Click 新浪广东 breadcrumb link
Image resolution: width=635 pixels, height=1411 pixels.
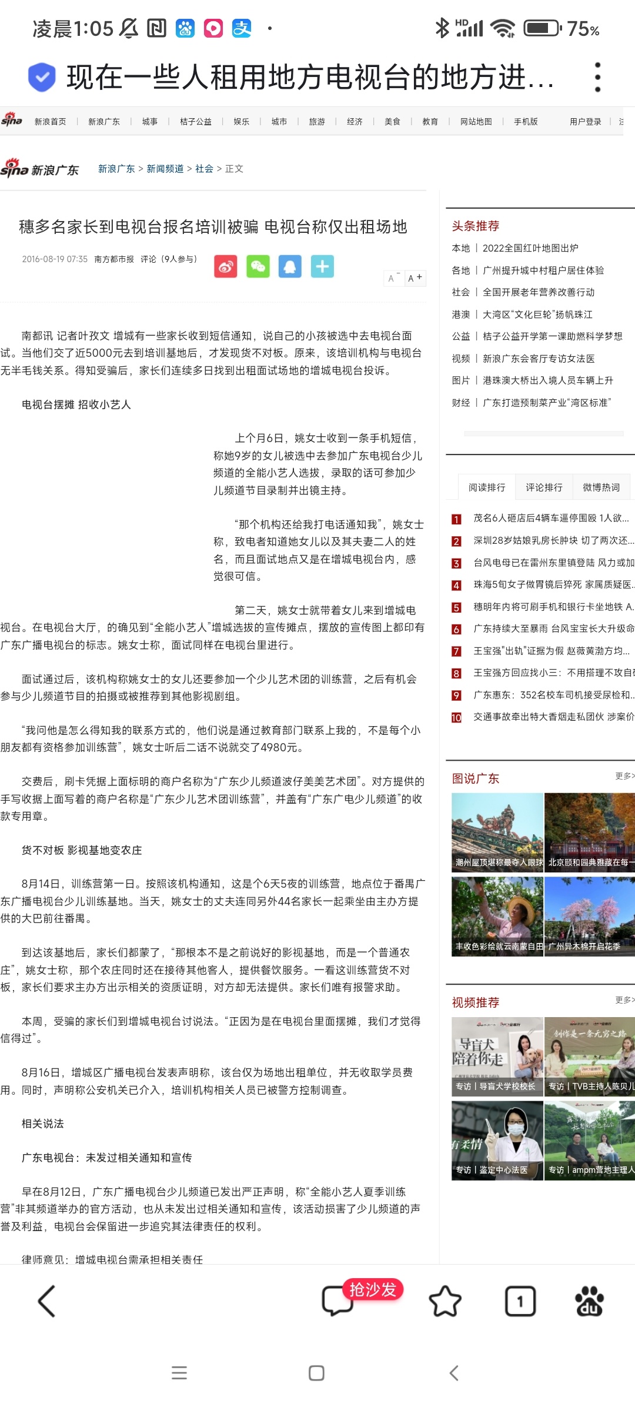click(116, 169)
